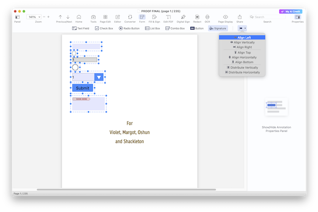This screenshot has width=318, height=212.
Task: Choose Distribute Horizontally from the menu
Action: tap(242, 72)
